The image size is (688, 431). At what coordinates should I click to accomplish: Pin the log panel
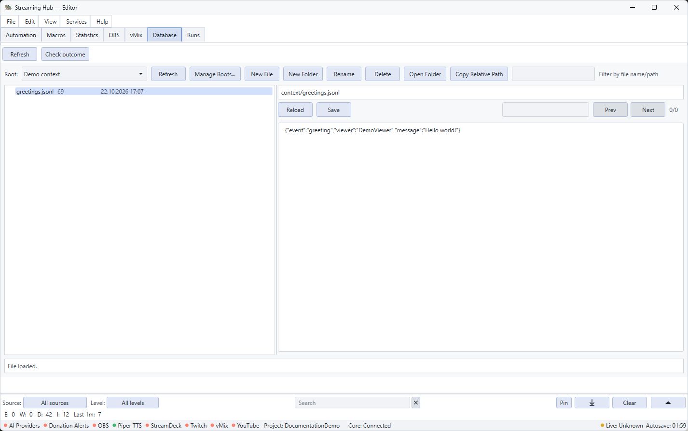[564, 403]
